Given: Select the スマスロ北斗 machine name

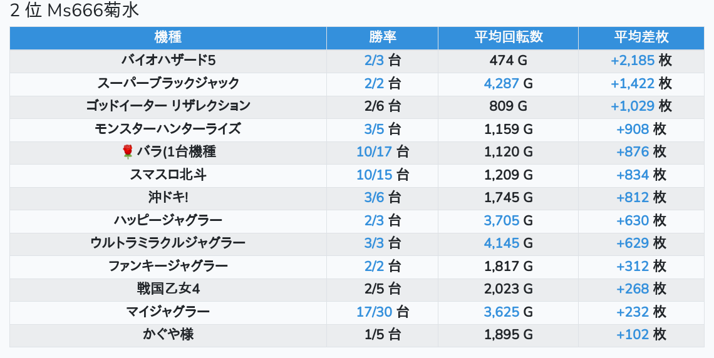Looking at the screenshot, I should (168, 175).
